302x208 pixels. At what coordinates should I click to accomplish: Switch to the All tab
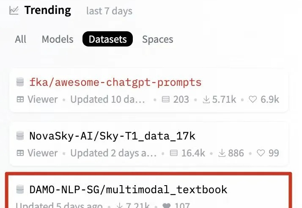pos(21,39)
